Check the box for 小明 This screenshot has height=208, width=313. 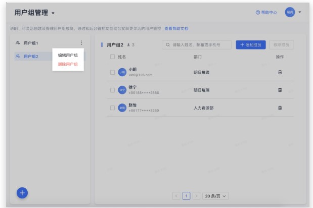[112, 72]
